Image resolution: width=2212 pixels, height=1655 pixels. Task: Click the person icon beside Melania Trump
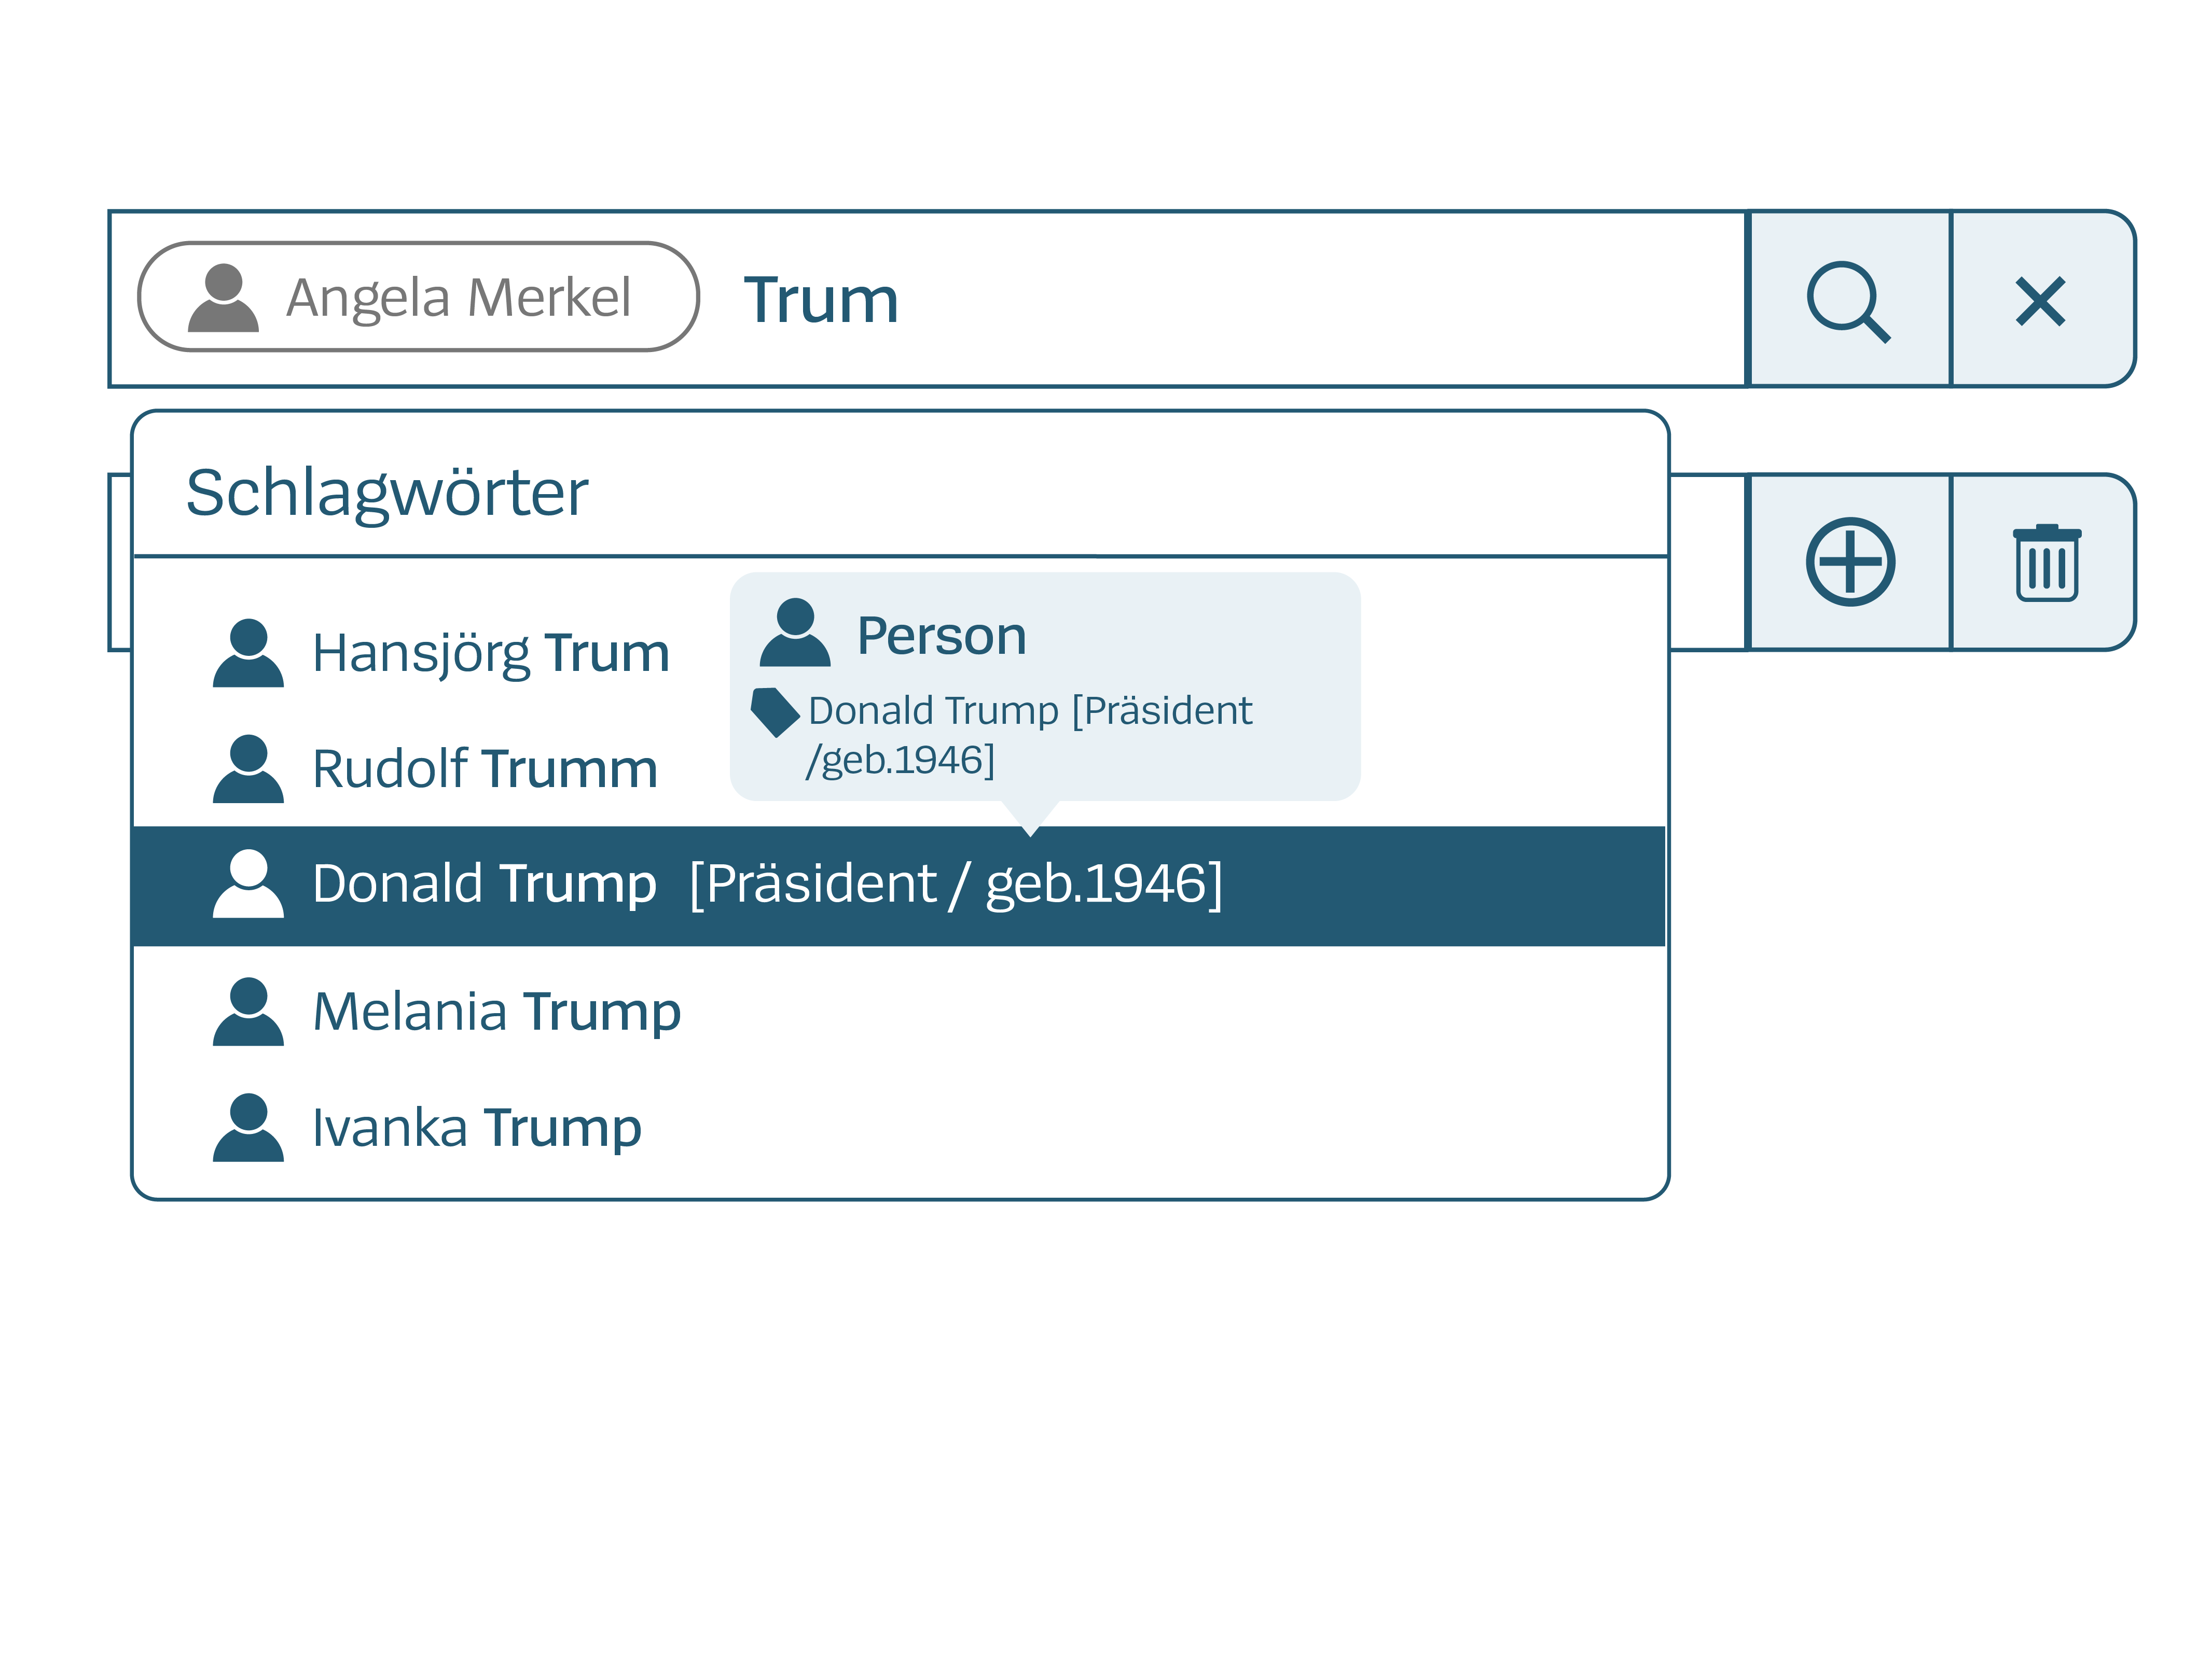point(248,1012)
